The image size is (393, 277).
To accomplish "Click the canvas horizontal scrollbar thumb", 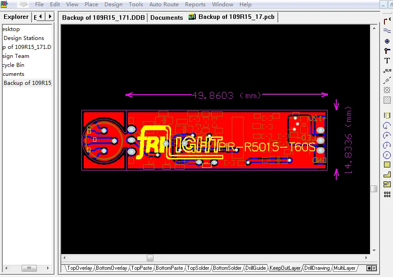I will point(150,258).
